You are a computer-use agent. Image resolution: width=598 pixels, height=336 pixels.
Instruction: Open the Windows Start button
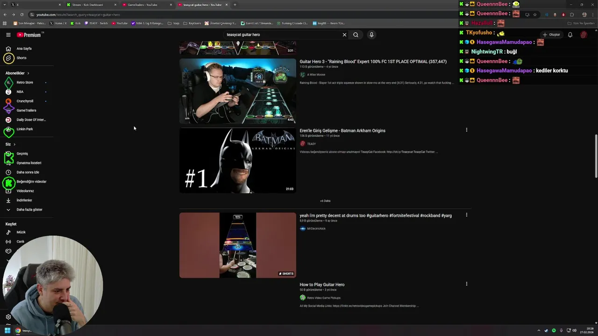[7, 330]
